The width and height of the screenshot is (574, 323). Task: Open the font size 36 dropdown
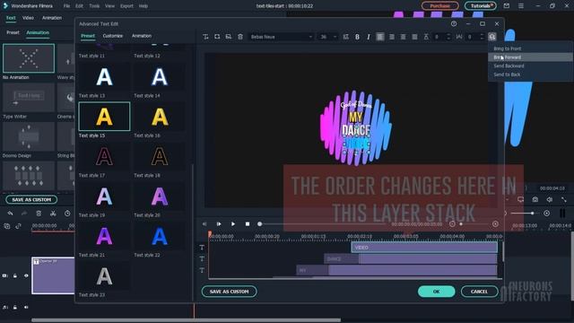pyautogui.click(x=328, y=37)
